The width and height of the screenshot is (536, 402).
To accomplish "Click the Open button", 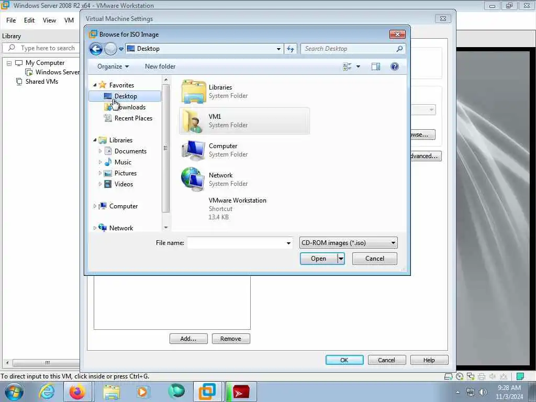I will 319,259.
